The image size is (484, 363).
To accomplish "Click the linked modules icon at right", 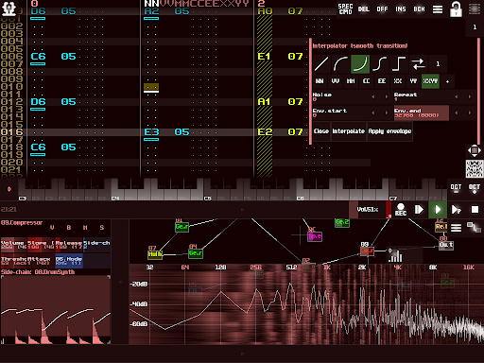I will tap(474, 227).
